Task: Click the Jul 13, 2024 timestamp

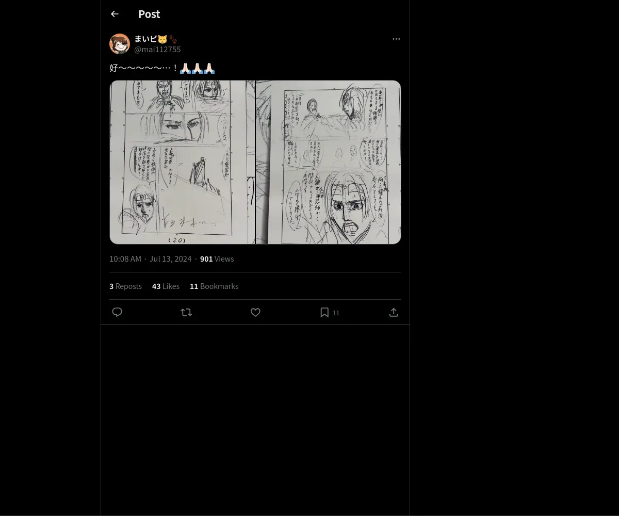Action: 170,259
